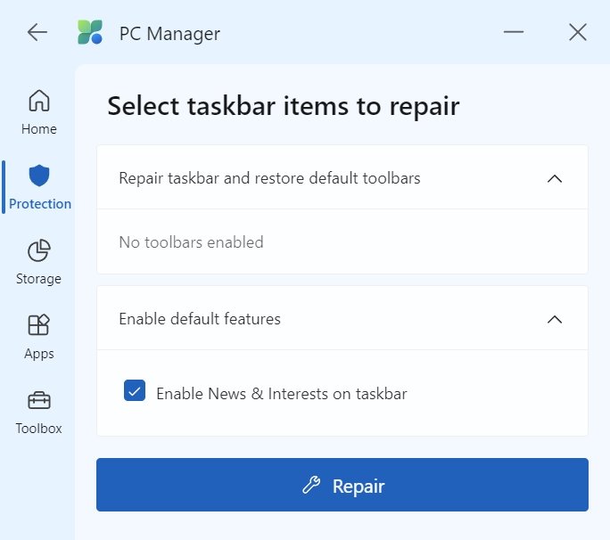The image size is (610, 540).
Task: Click the wrench icon on Repair button
Action: coord(310,486)
